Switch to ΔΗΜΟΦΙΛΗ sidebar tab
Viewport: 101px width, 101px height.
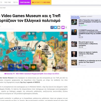83,16
